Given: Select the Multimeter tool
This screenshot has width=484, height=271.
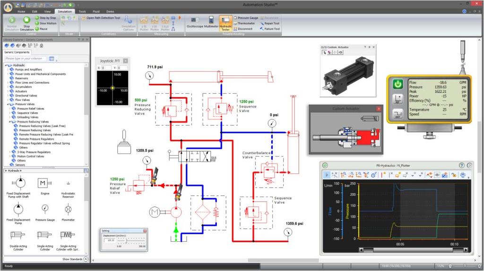Looking at the screenshot, I should pyautogui.click(x=211, y=23).
